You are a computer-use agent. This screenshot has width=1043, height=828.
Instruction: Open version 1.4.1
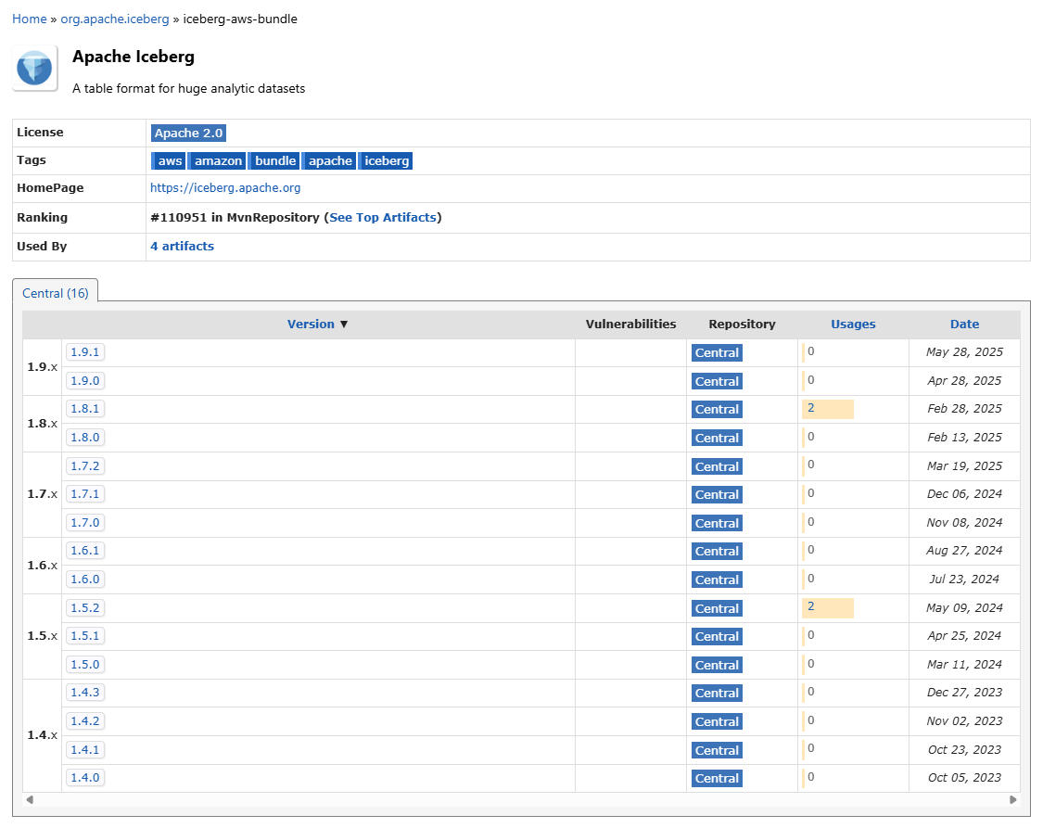[x=85, y=749]
